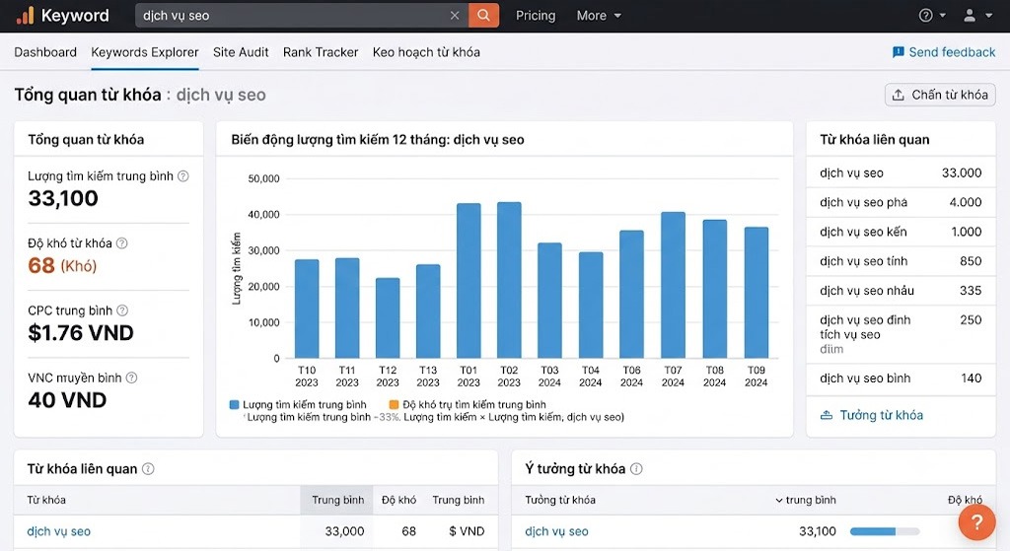Click the icon beside Tưởng từ khóa link
Image resolution: width=1010 pixels, height=551 pixels.
click(827, 415)
